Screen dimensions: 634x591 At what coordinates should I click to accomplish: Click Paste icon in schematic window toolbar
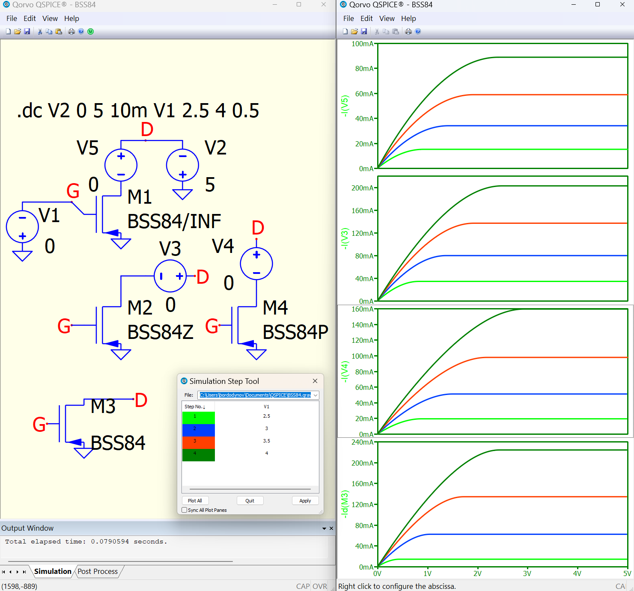click(59, 31)
